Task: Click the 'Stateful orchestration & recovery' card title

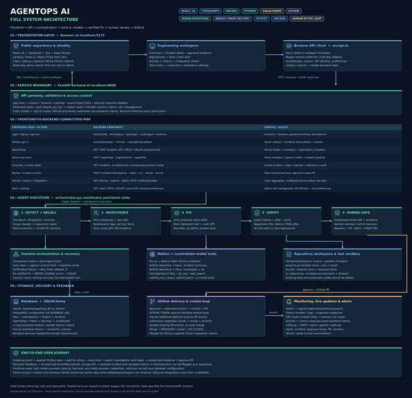Action: point(50,254)
